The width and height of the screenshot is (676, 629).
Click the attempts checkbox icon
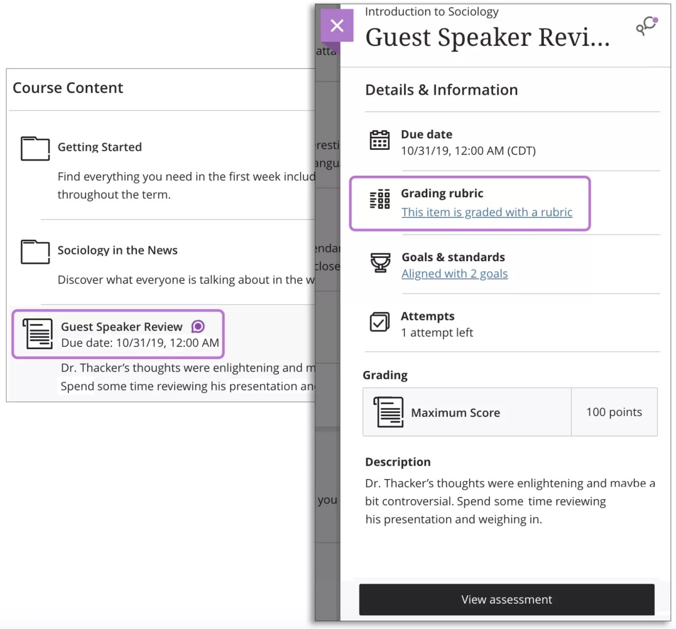click(379, 322)
